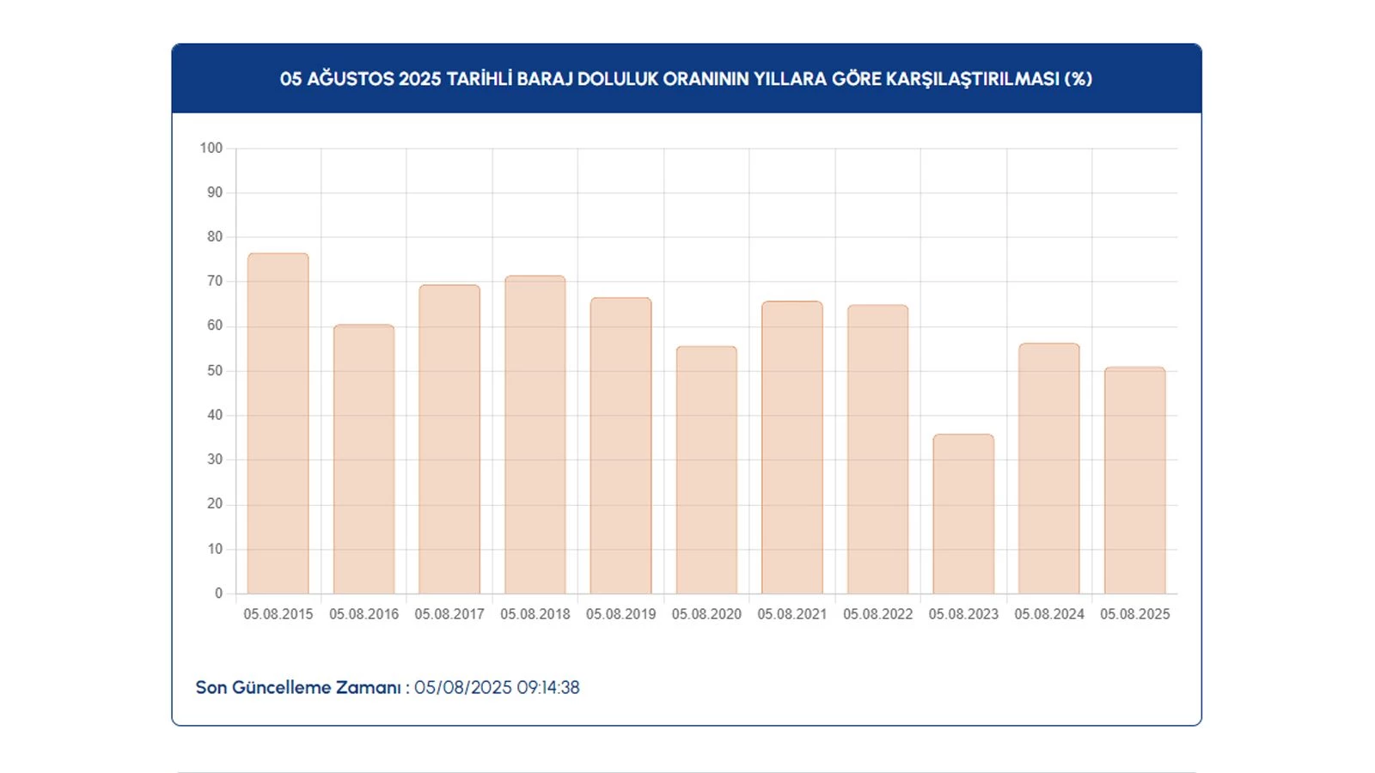Screen dimensions: 1375x773
Task: Click the 05/08/2025 09:14:38 timestamp
Action: 497,688
